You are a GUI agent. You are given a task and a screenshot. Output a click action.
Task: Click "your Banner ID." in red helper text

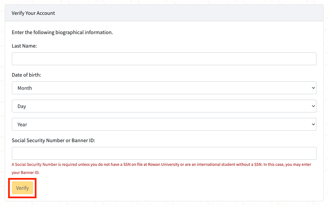pyautogui.click(x=26, y=173)
